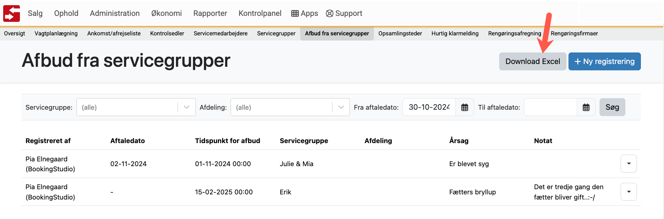664x219 pixels.
Task: Create a Ny registrering
Action: (x=604, y=62)
